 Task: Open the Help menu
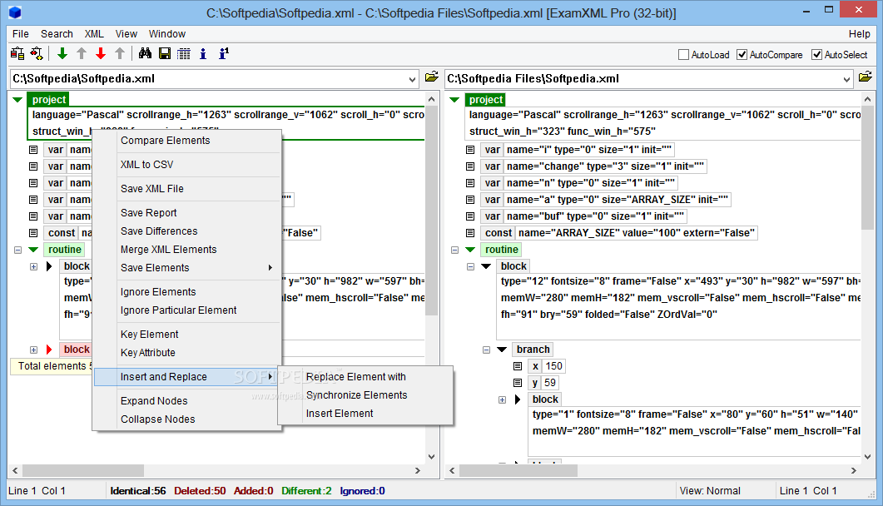pos(860,34)
